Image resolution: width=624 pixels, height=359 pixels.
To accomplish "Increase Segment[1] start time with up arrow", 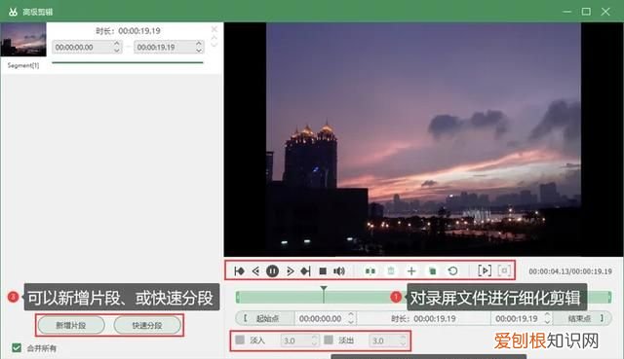I will (117, 43).
